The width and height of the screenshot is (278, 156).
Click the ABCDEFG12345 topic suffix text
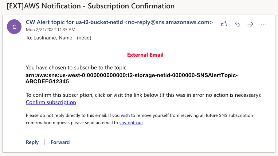coord(47,81)
